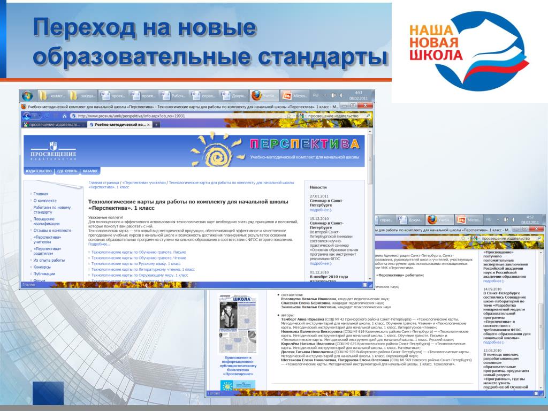Open 'Технологические карты по Русскому языку. 1 класс'
The width and height of the screenshot is (548, 411).
coord(135,263)
